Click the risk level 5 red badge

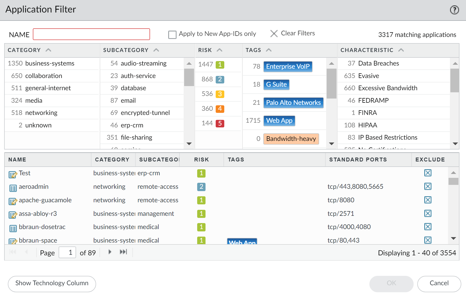pyautogui.click(x=220, y=123)
